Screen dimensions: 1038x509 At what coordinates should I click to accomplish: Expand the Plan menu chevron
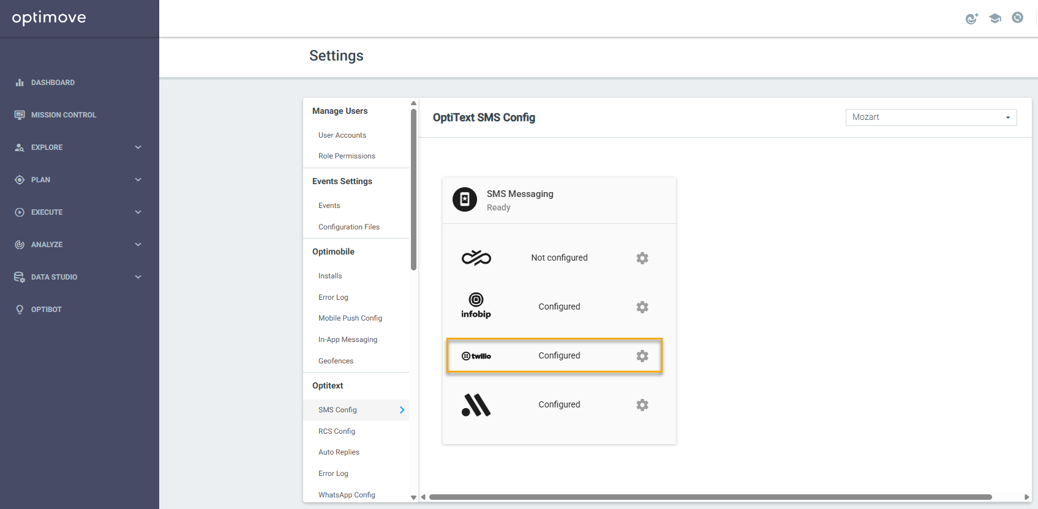click(x=138, y=180)
